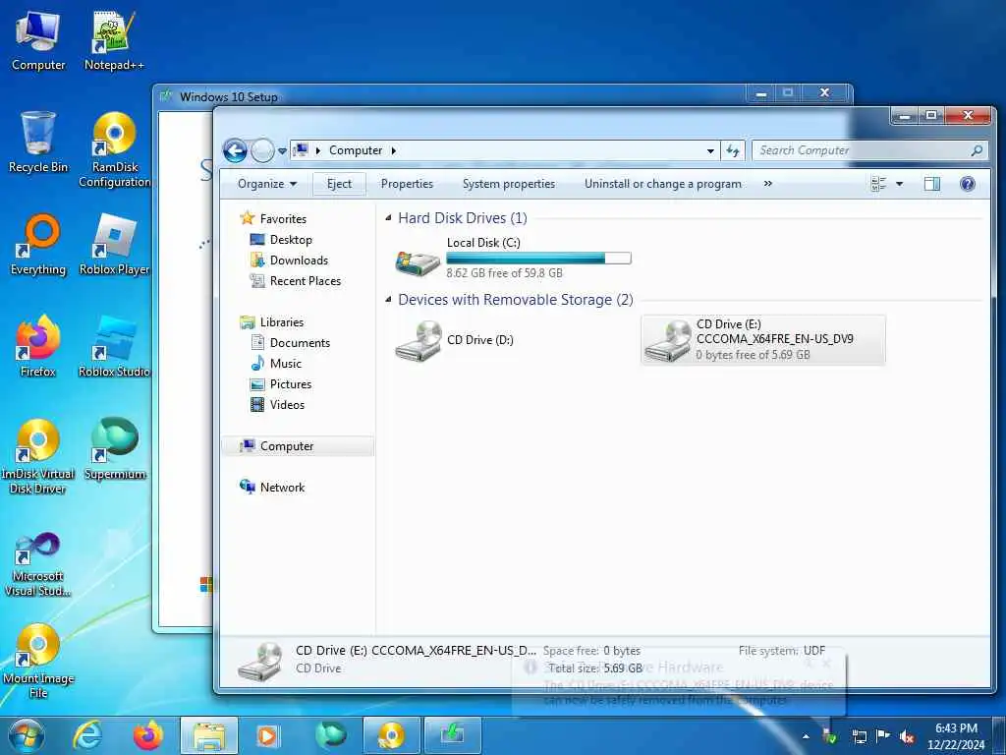This screenshot has height=755, width=1006.
Task: Open the view options dropdown arrow
Action: [899, 184]
